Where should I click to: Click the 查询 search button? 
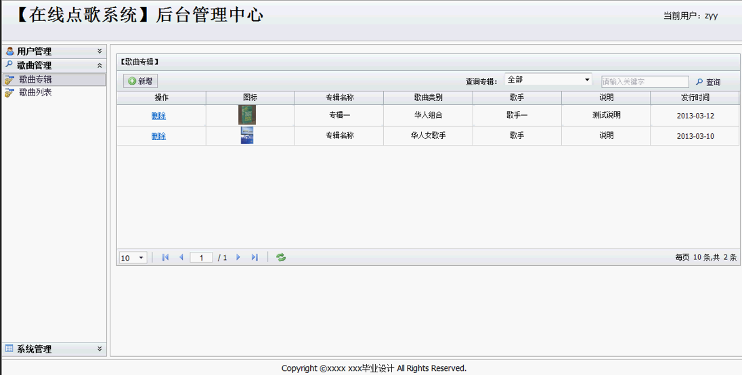tap(708, 82)
